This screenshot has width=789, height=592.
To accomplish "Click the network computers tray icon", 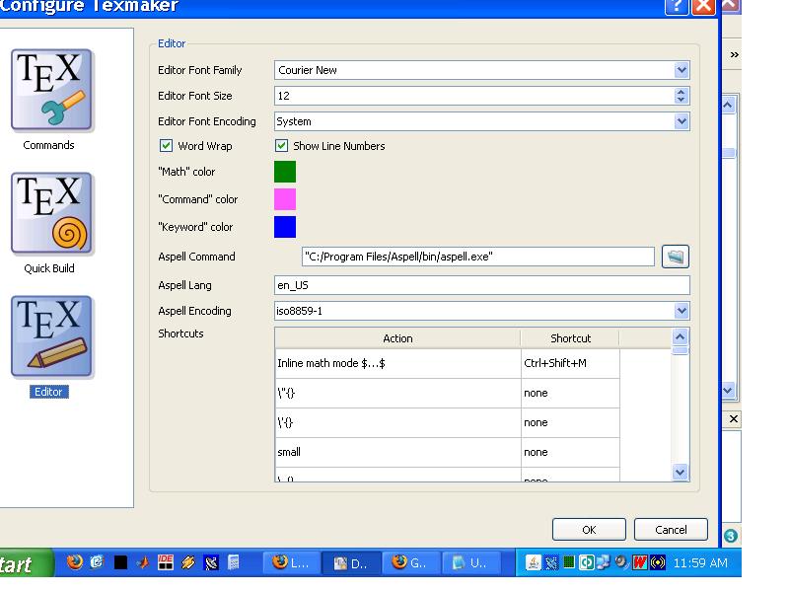I will pyautogui.click(x=604, y=561).
